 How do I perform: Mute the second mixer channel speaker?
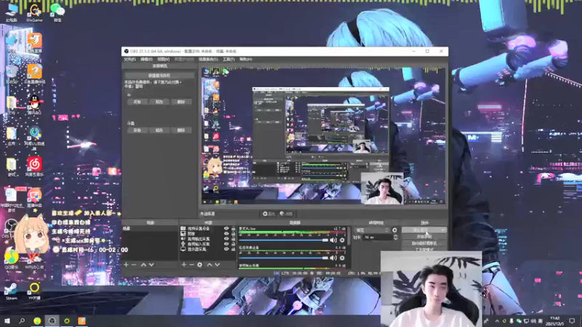(333, 258)
